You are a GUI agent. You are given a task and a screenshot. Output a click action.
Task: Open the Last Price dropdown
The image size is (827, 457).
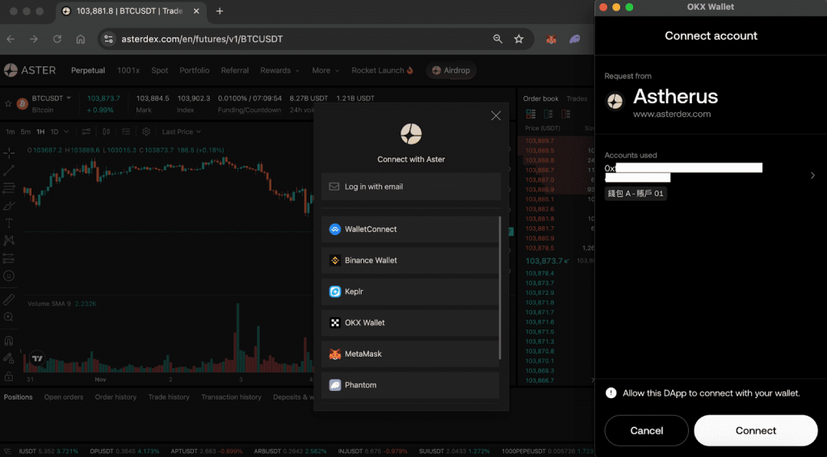(x=181, y=132)
